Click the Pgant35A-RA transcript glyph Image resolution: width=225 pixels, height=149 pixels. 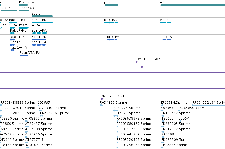[24, 28]
